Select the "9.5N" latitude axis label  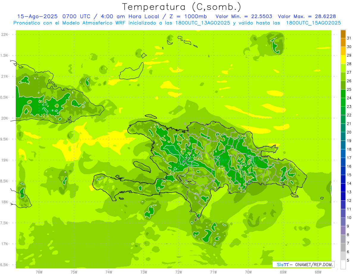4,139
